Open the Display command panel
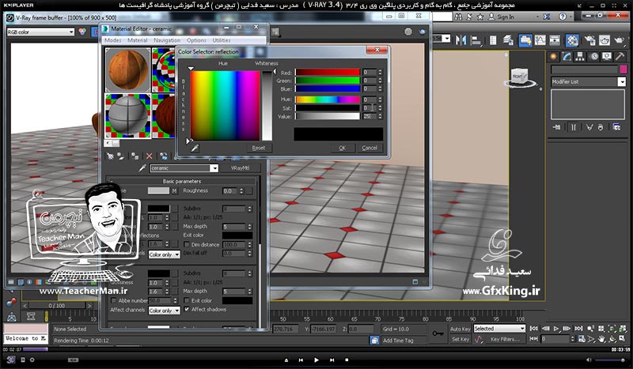 607,56
